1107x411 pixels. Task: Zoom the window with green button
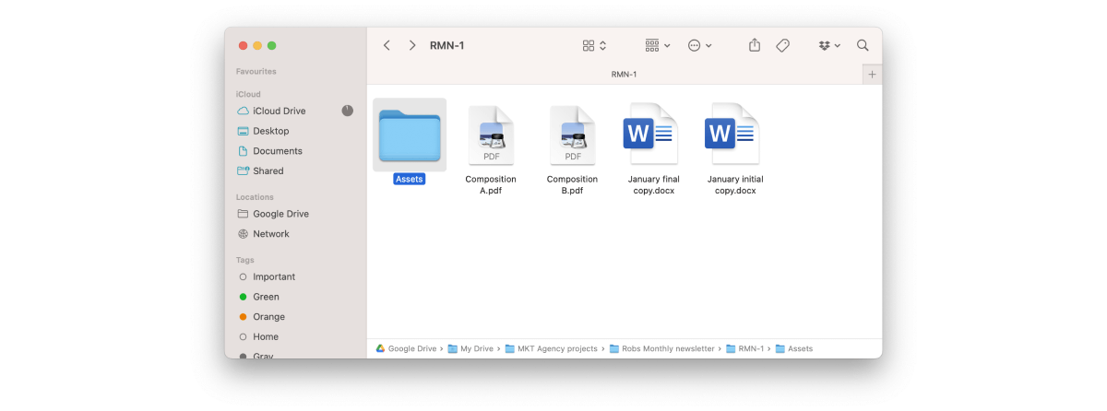[x=272, y=45]
